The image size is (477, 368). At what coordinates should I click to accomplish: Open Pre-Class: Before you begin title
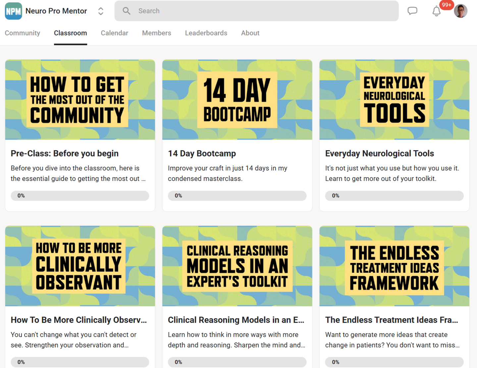pos(65,153)
